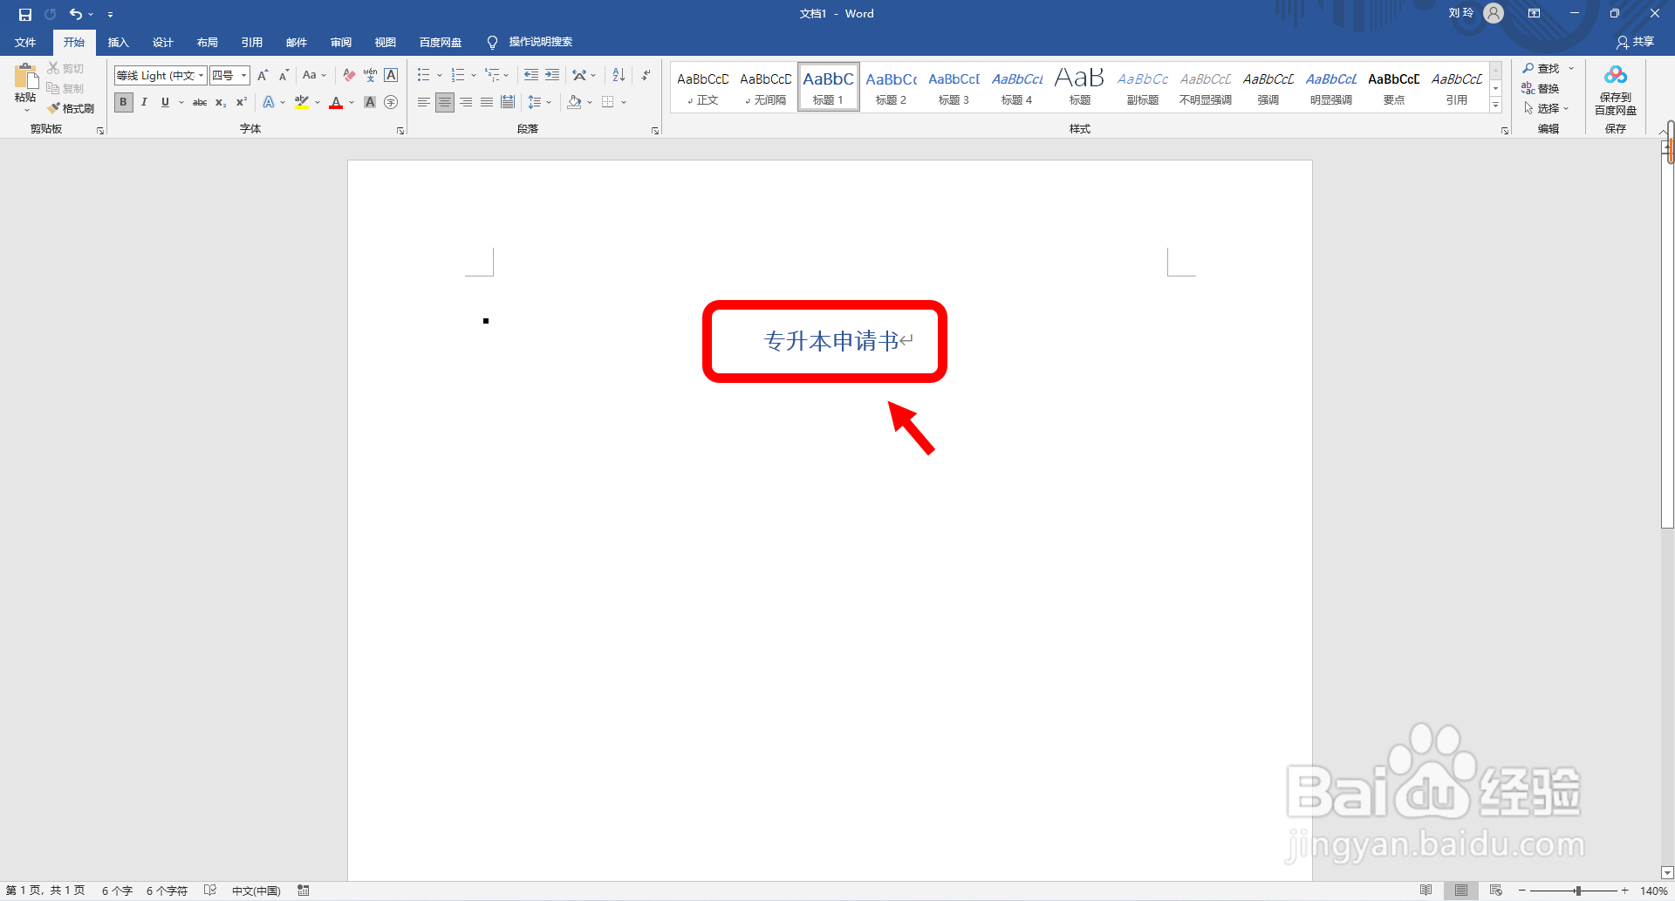Switch to the Insert (插入) tab
The height and width of the screenshot is (901, 1675).
click(x=118, y=42)
